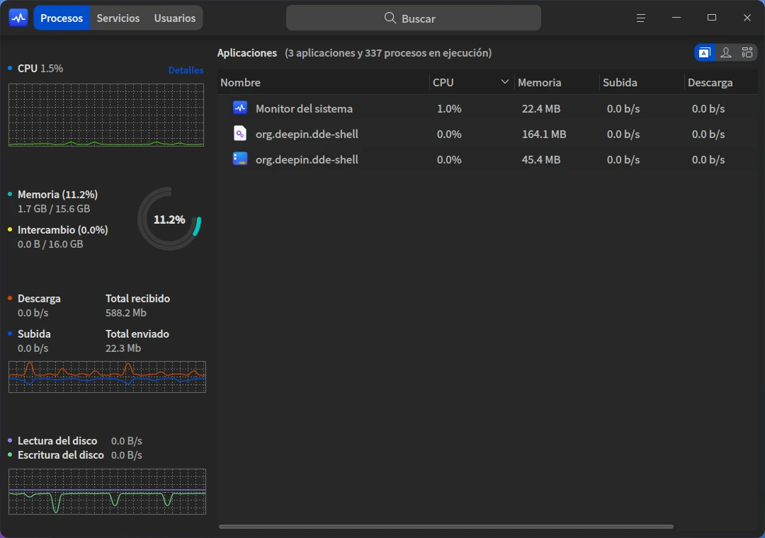
Task: Show applications only view
Action: tap(705, 52)
